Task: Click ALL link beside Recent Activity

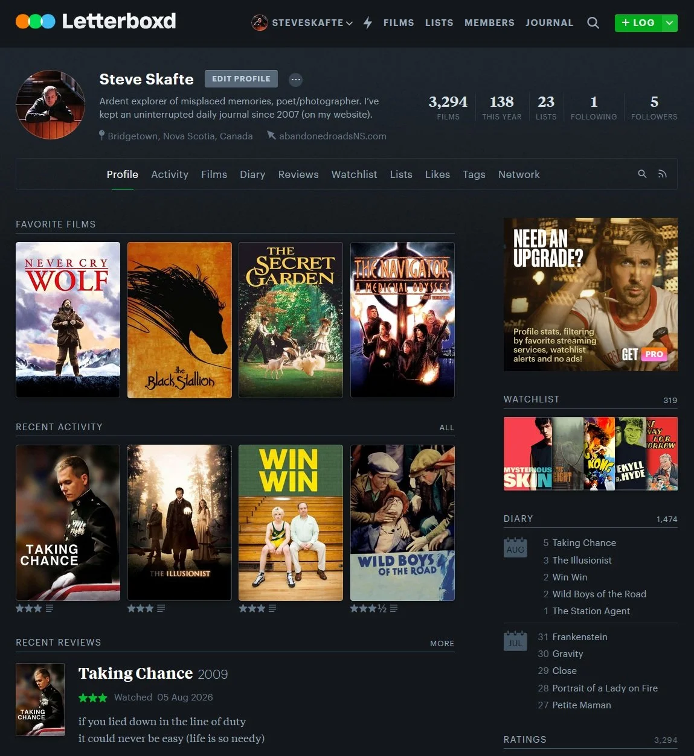Action: click(447, 428)
